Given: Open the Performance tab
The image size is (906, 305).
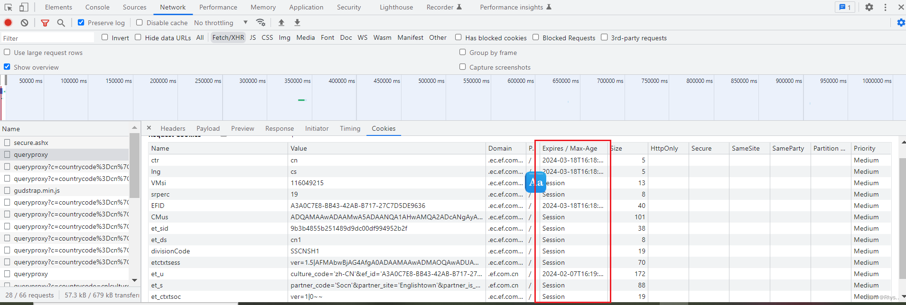Looking at the screenshot, I should pos(218,7).
